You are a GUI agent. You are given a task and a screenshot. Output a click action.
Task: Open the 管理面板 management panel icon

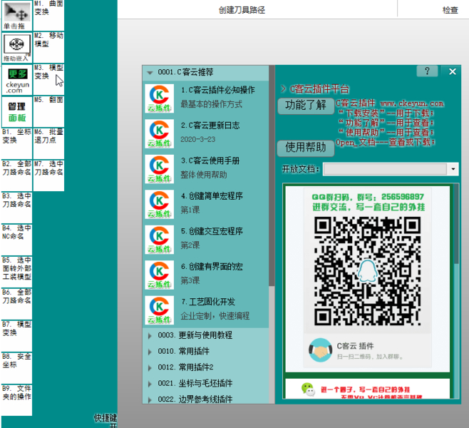(x=17, y=112)
